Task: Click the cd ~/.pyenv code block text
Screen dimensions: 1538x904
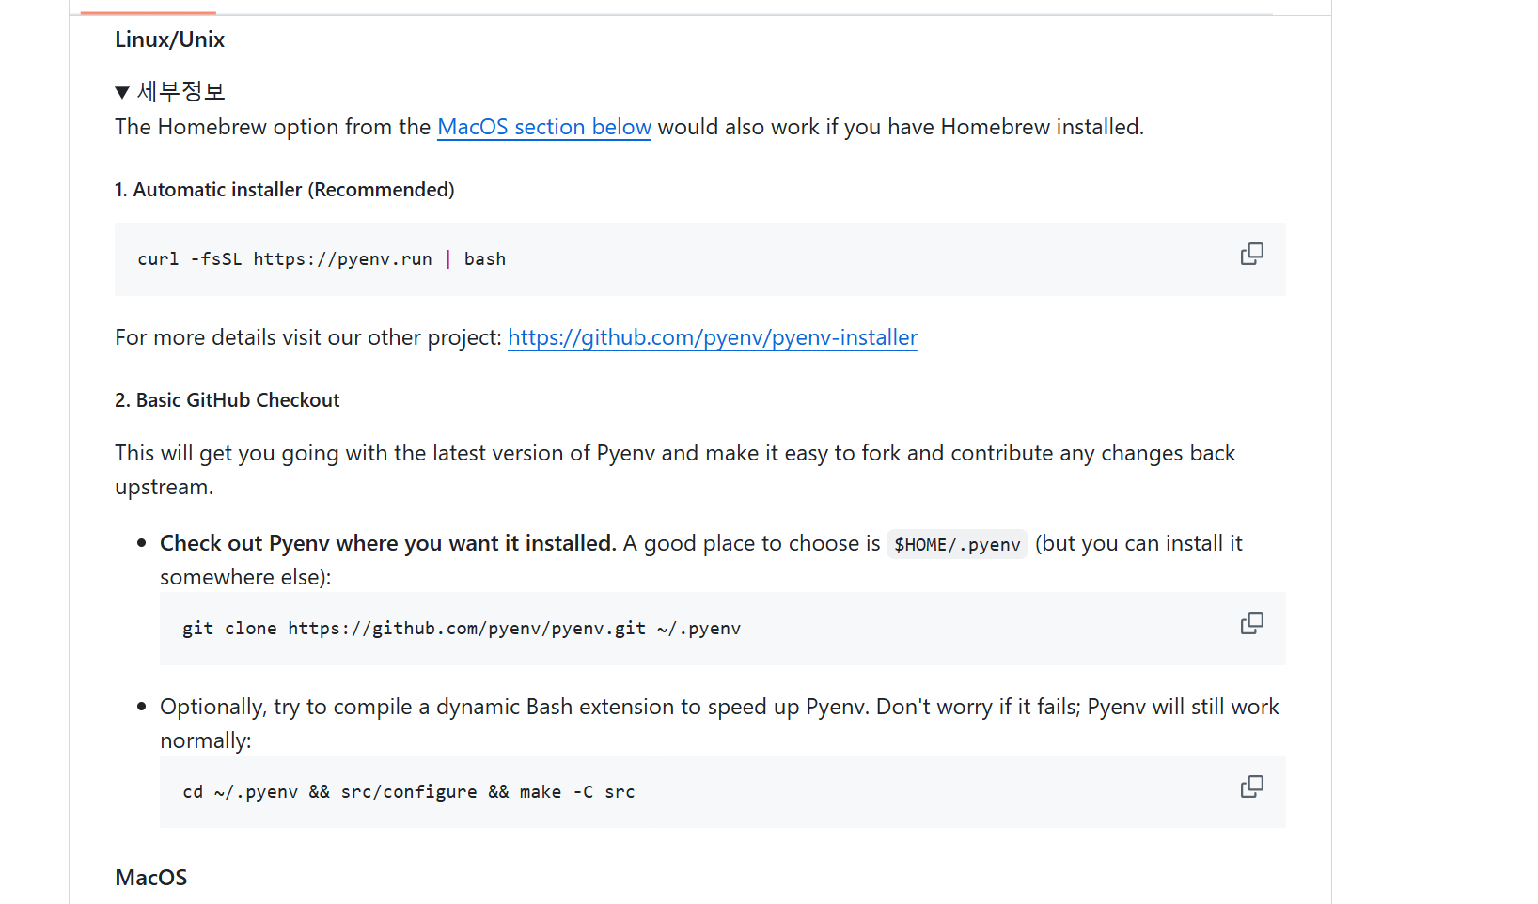Action: coord(409,792)
